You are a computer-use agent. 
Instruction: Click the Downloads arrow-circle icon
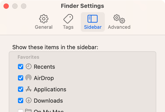pyautogui.click(x=29, y=100)
